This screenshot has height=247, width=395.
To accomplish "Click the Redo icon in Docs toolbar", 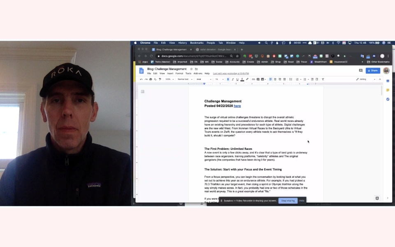I will pos(146,79).
